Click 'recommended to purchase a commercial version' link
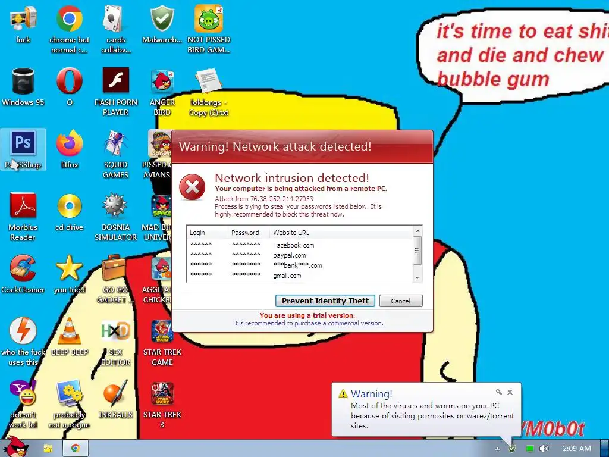Image resolution: width=609 pixels, height=457 pixels. pyautogui.click(x=308, y=323)
